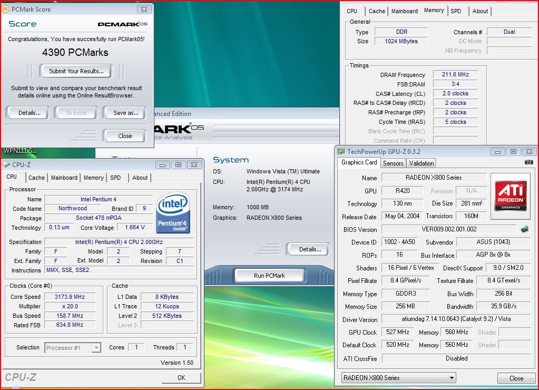The height and width of the screenshot is (390, 539).
Task: Click the memory Size value 1024 MBytes
Action: click(x=401, y=41)
